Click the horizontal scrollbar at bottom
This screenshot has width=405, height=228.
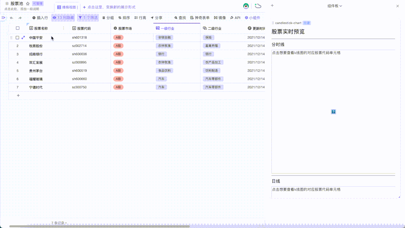pos(99,226)
